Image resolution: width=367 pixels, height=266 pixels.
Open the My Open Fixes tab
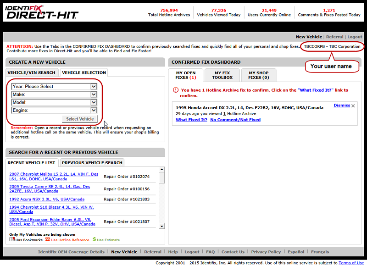tap(186, 75)
